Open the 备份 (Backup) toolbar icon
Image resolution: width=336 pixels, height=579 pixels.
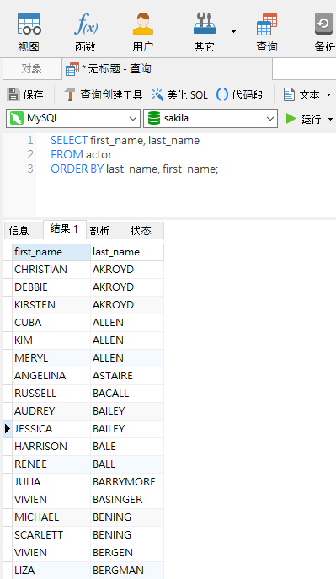pyautogui.click(x=324, y=33)
